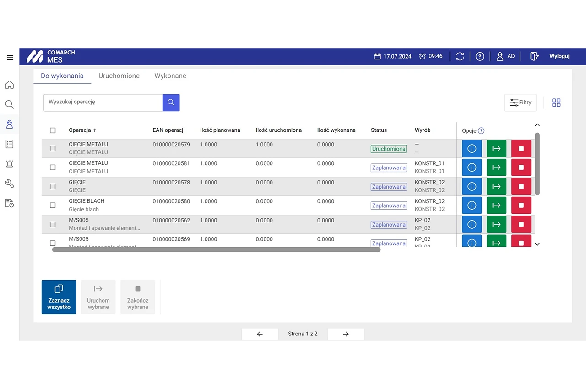
Task: Click the AD user profile icon
Action: pos(500,56)
